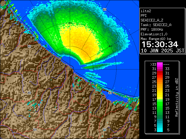Viewport: 186px width, 139px height.
Task: Click the 60 km ring label southeast of radar
Action: (105, 129)
